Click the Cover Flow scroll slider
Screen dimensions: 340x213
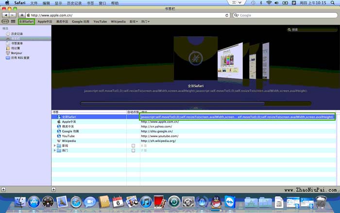pos(172,104)
